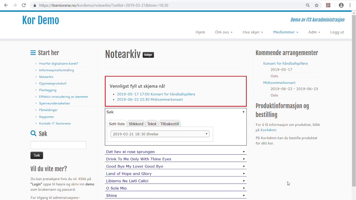
Task: Click the sidebar search text field
Action: tap(58, 145)
